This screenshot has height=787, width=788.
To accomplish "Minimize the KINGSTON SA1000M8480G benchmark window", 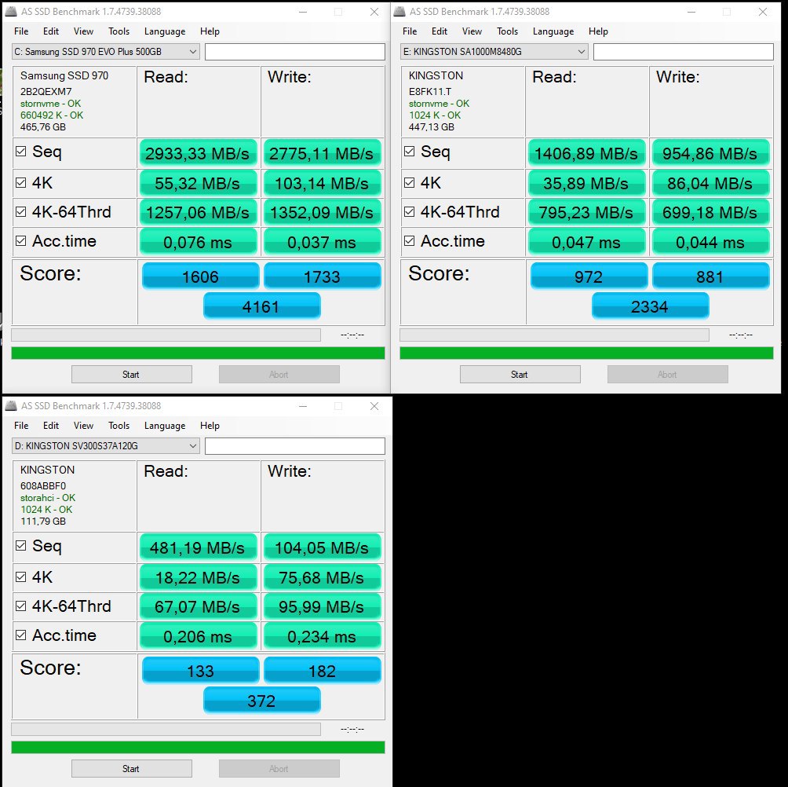I will tap(691, 12).
